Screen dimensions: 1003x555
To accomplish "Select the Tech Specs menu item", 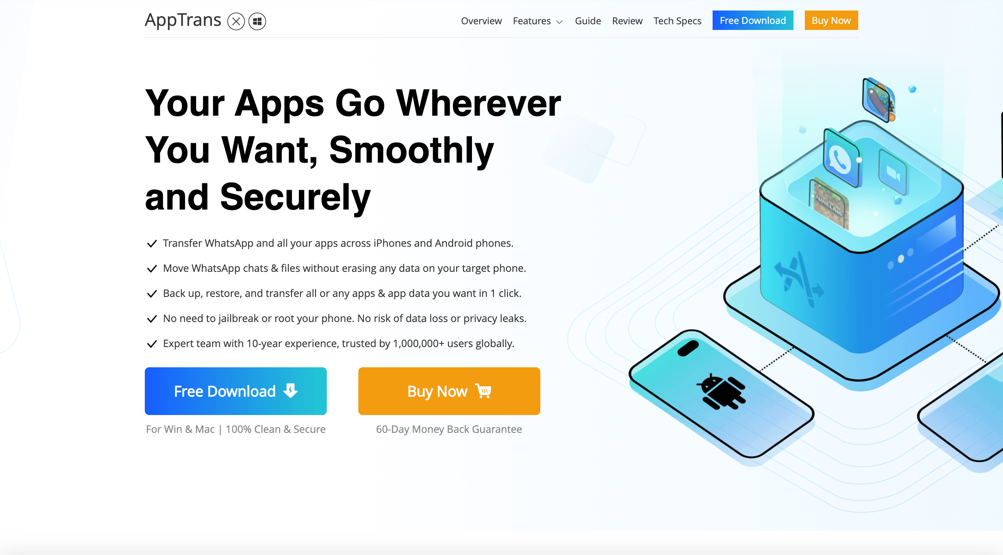I will point(676,20).
